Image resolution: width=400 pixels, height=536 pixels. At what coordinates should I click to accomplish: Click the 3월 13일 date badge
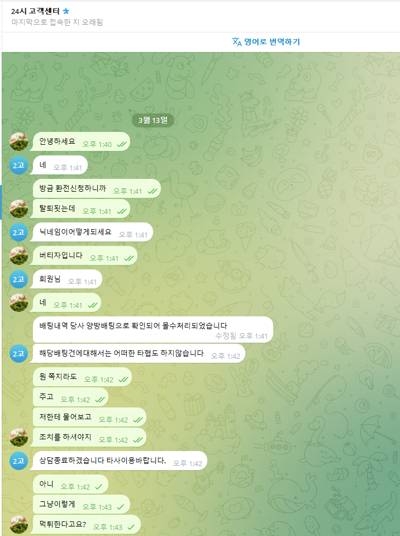tap(153, 120)
